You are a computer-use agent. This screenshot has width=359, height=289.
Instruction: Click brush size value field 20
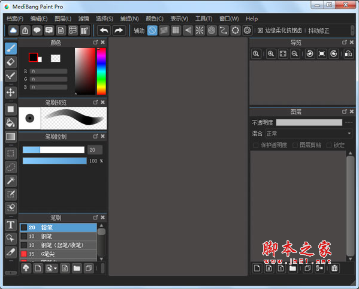pyautogui.click(x=95, y=150)
